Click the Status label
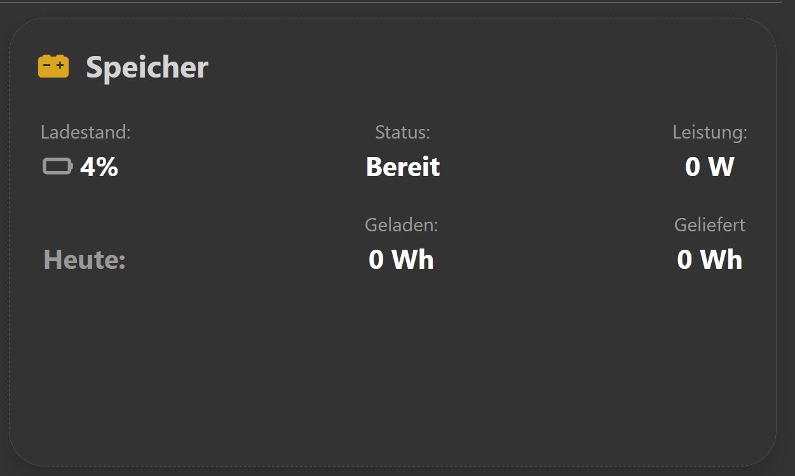Image resolution: width=795 pixels, height=476 pixels. point(402,132)
